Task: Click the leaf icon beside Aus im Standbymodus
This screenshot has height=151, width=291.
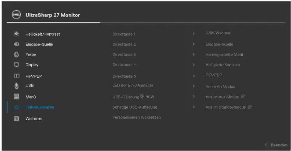Action: point(250,107)
